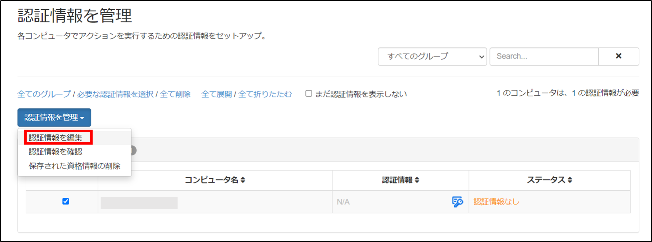The height and width of the screenshot is (242, 652).
Task: Click the 全て展開 link
Action: tap(217, 94)
